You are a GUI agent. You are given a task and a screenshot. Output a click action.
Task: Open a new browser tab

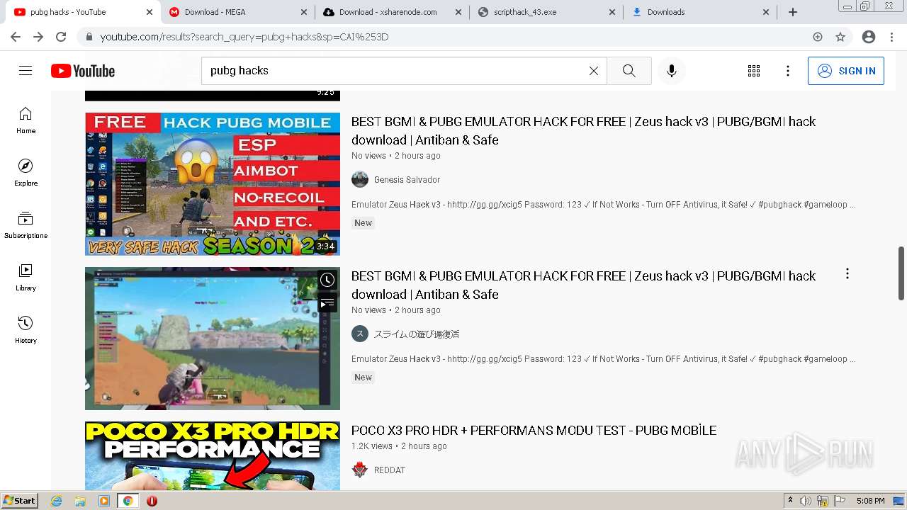tap(793, 12)
